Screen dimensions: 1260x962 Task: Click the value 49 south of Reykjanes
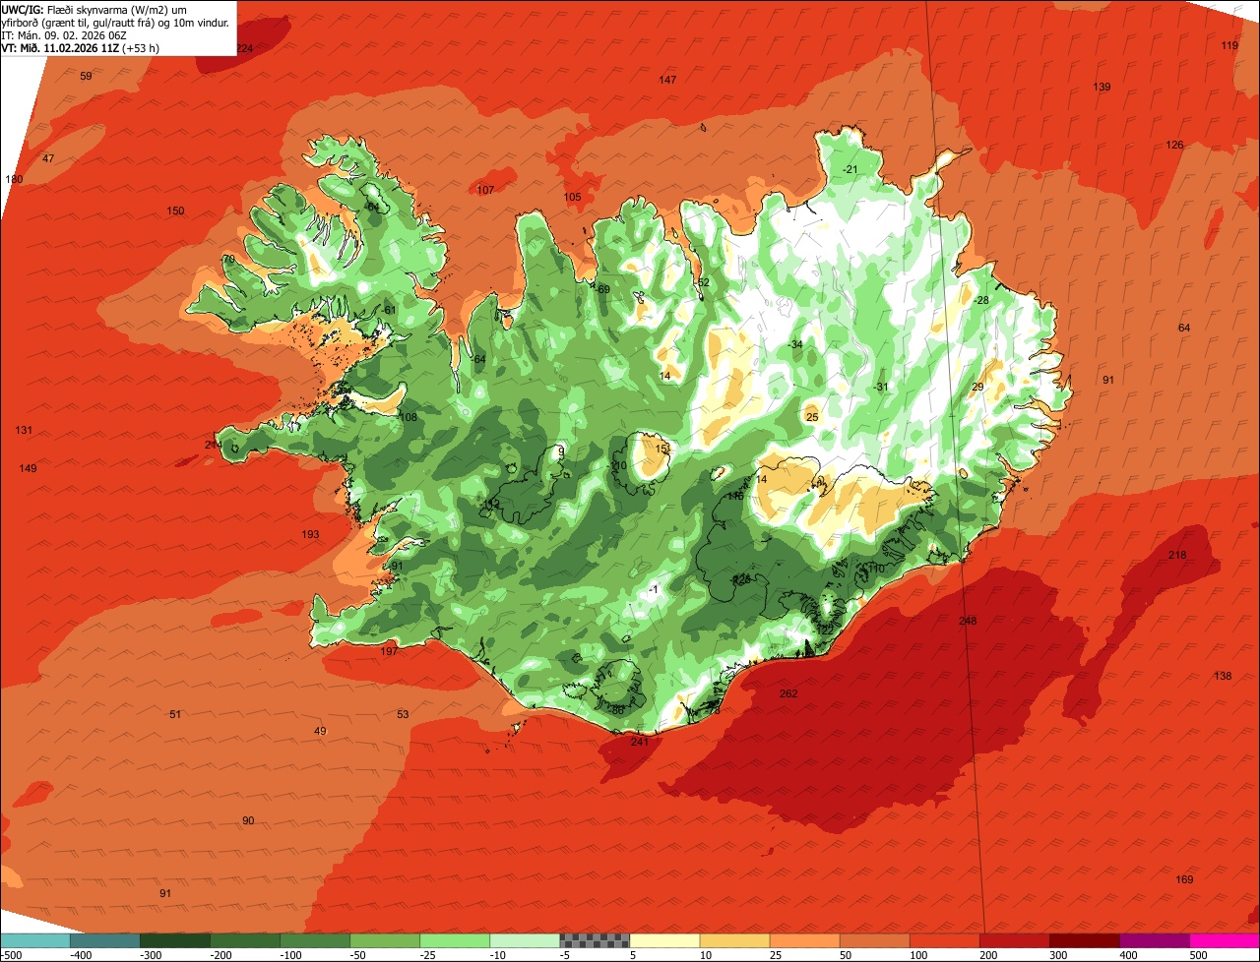[320, 731]
